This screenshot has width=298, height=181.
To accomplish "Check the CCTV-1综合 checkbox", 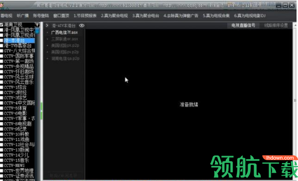I will coord(1,87).
